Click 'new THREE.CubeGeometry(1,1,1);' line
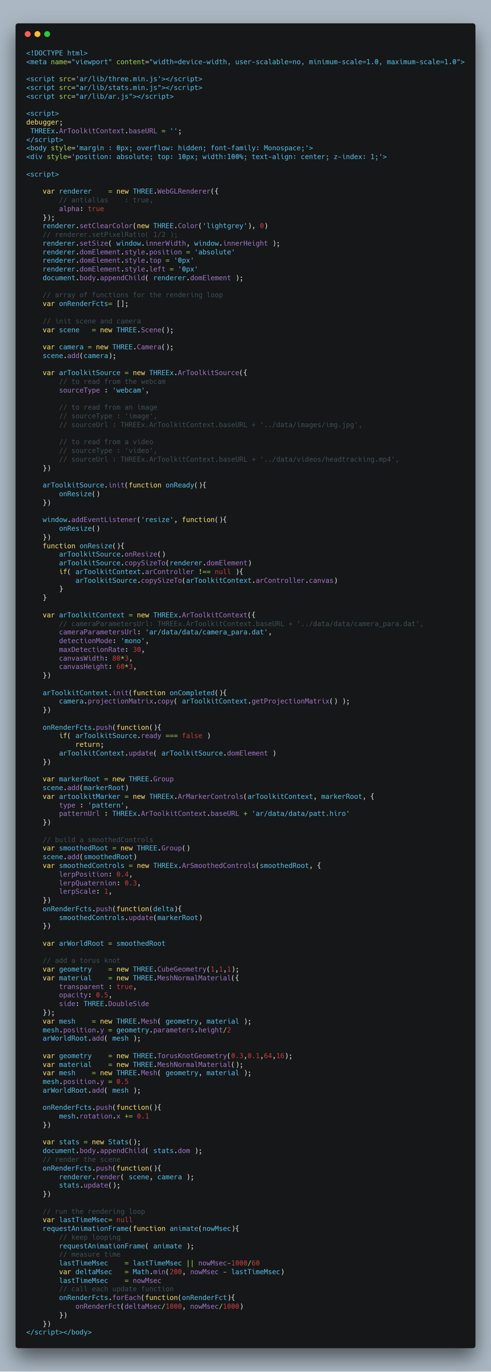Image resolution: width=491 pixels, height=1372 pixels. 141,969
